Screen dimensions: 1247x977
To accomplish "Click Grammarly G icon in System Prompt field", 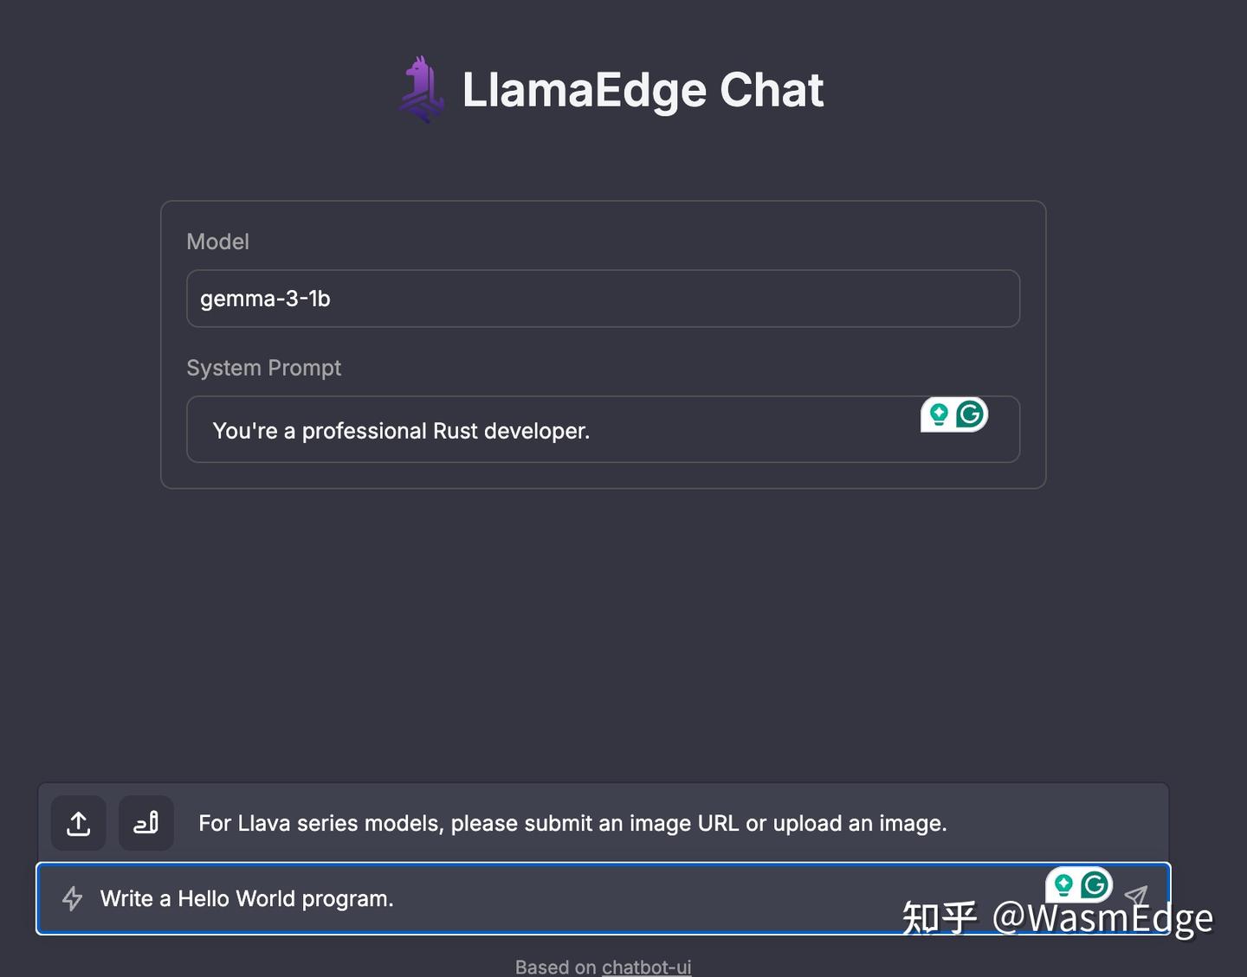I will [970, 415].
